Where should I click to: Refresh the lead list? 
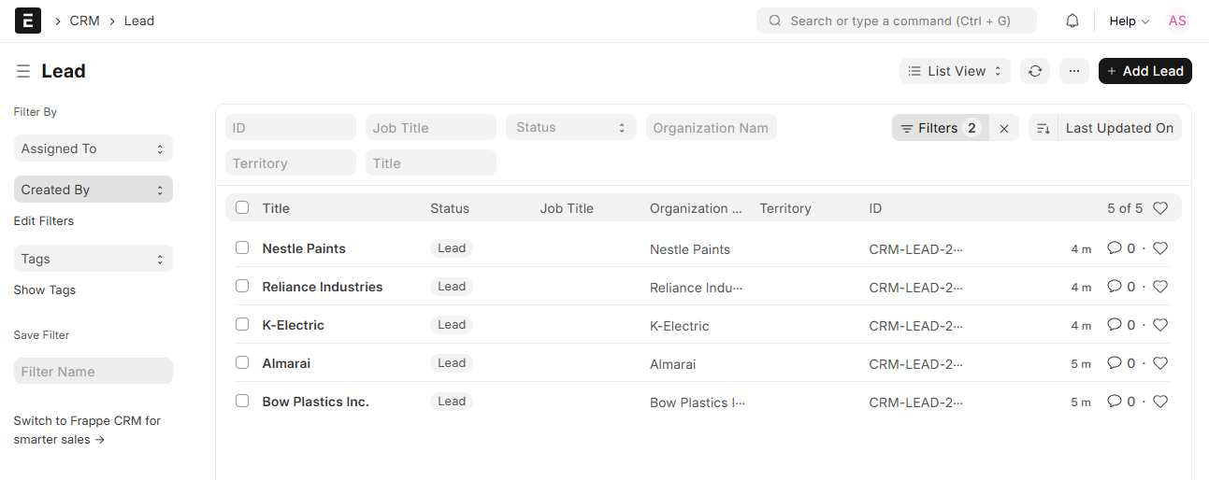[1035, 71]
